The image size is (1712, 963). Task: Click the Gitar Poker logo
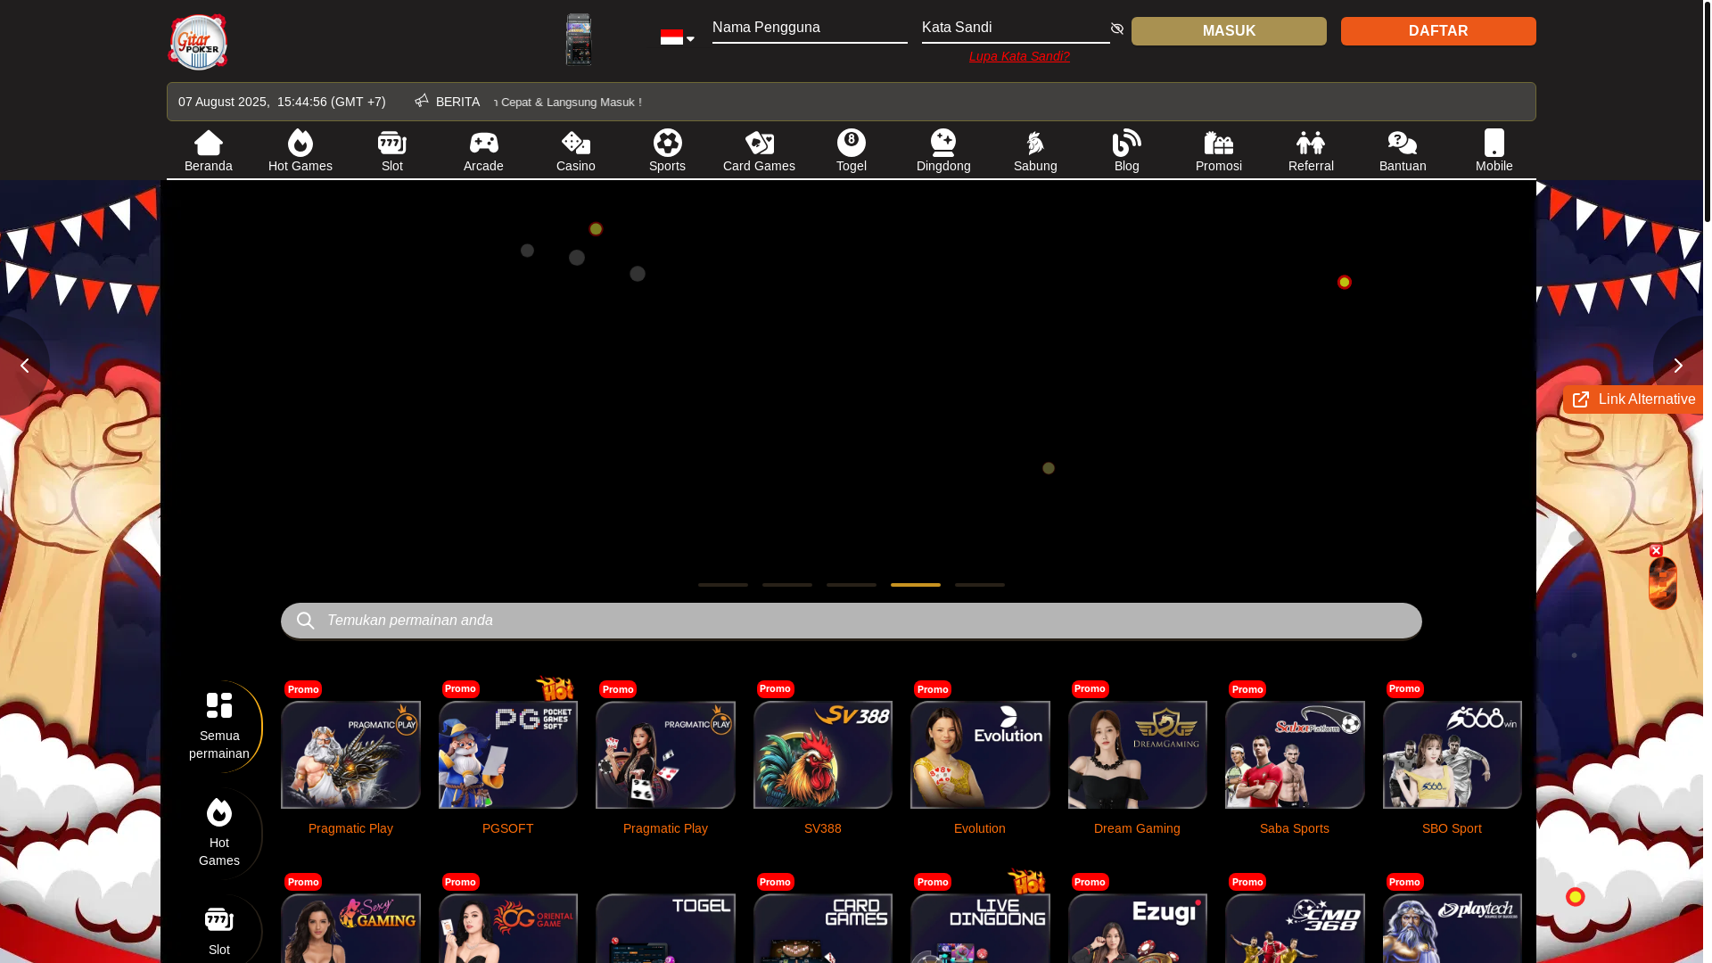coord(198,42)
